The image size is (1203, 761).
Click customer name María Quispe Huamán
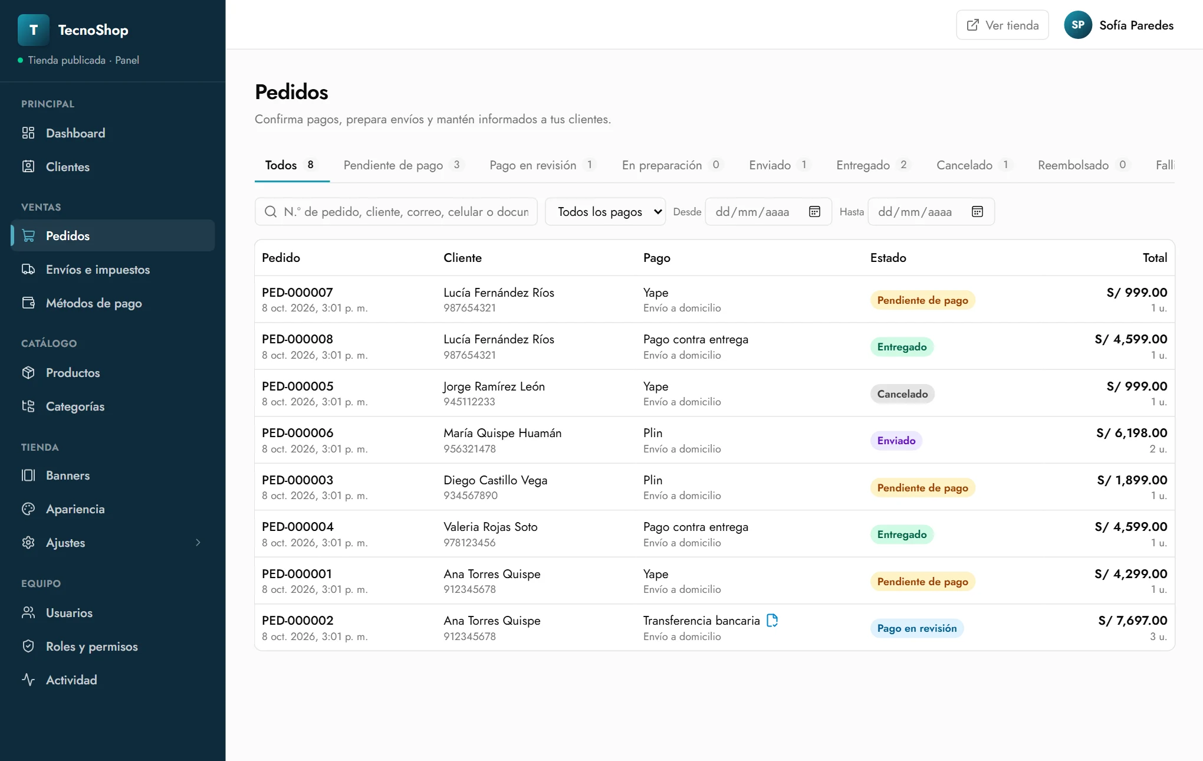tap(502, 433)
